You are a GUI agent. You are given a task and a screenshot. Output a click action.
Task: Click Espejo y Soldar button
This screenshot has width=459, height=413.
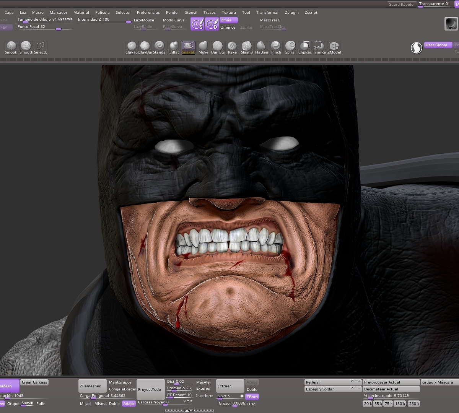[x=333, y=389]
